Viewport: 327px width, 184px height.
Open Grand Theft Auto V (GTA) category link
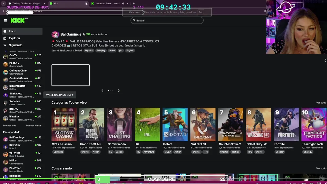(x=67, y=50)
